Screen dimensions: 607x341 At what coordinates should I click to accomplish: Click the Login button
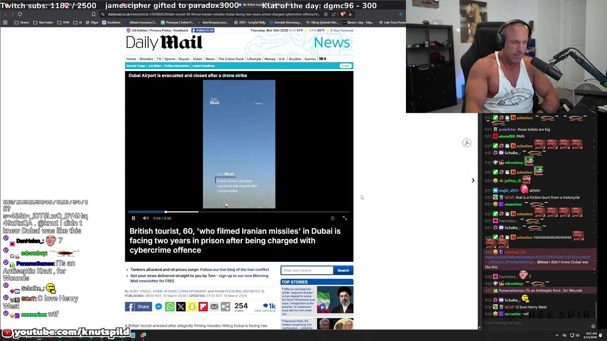tap(345, 66)
